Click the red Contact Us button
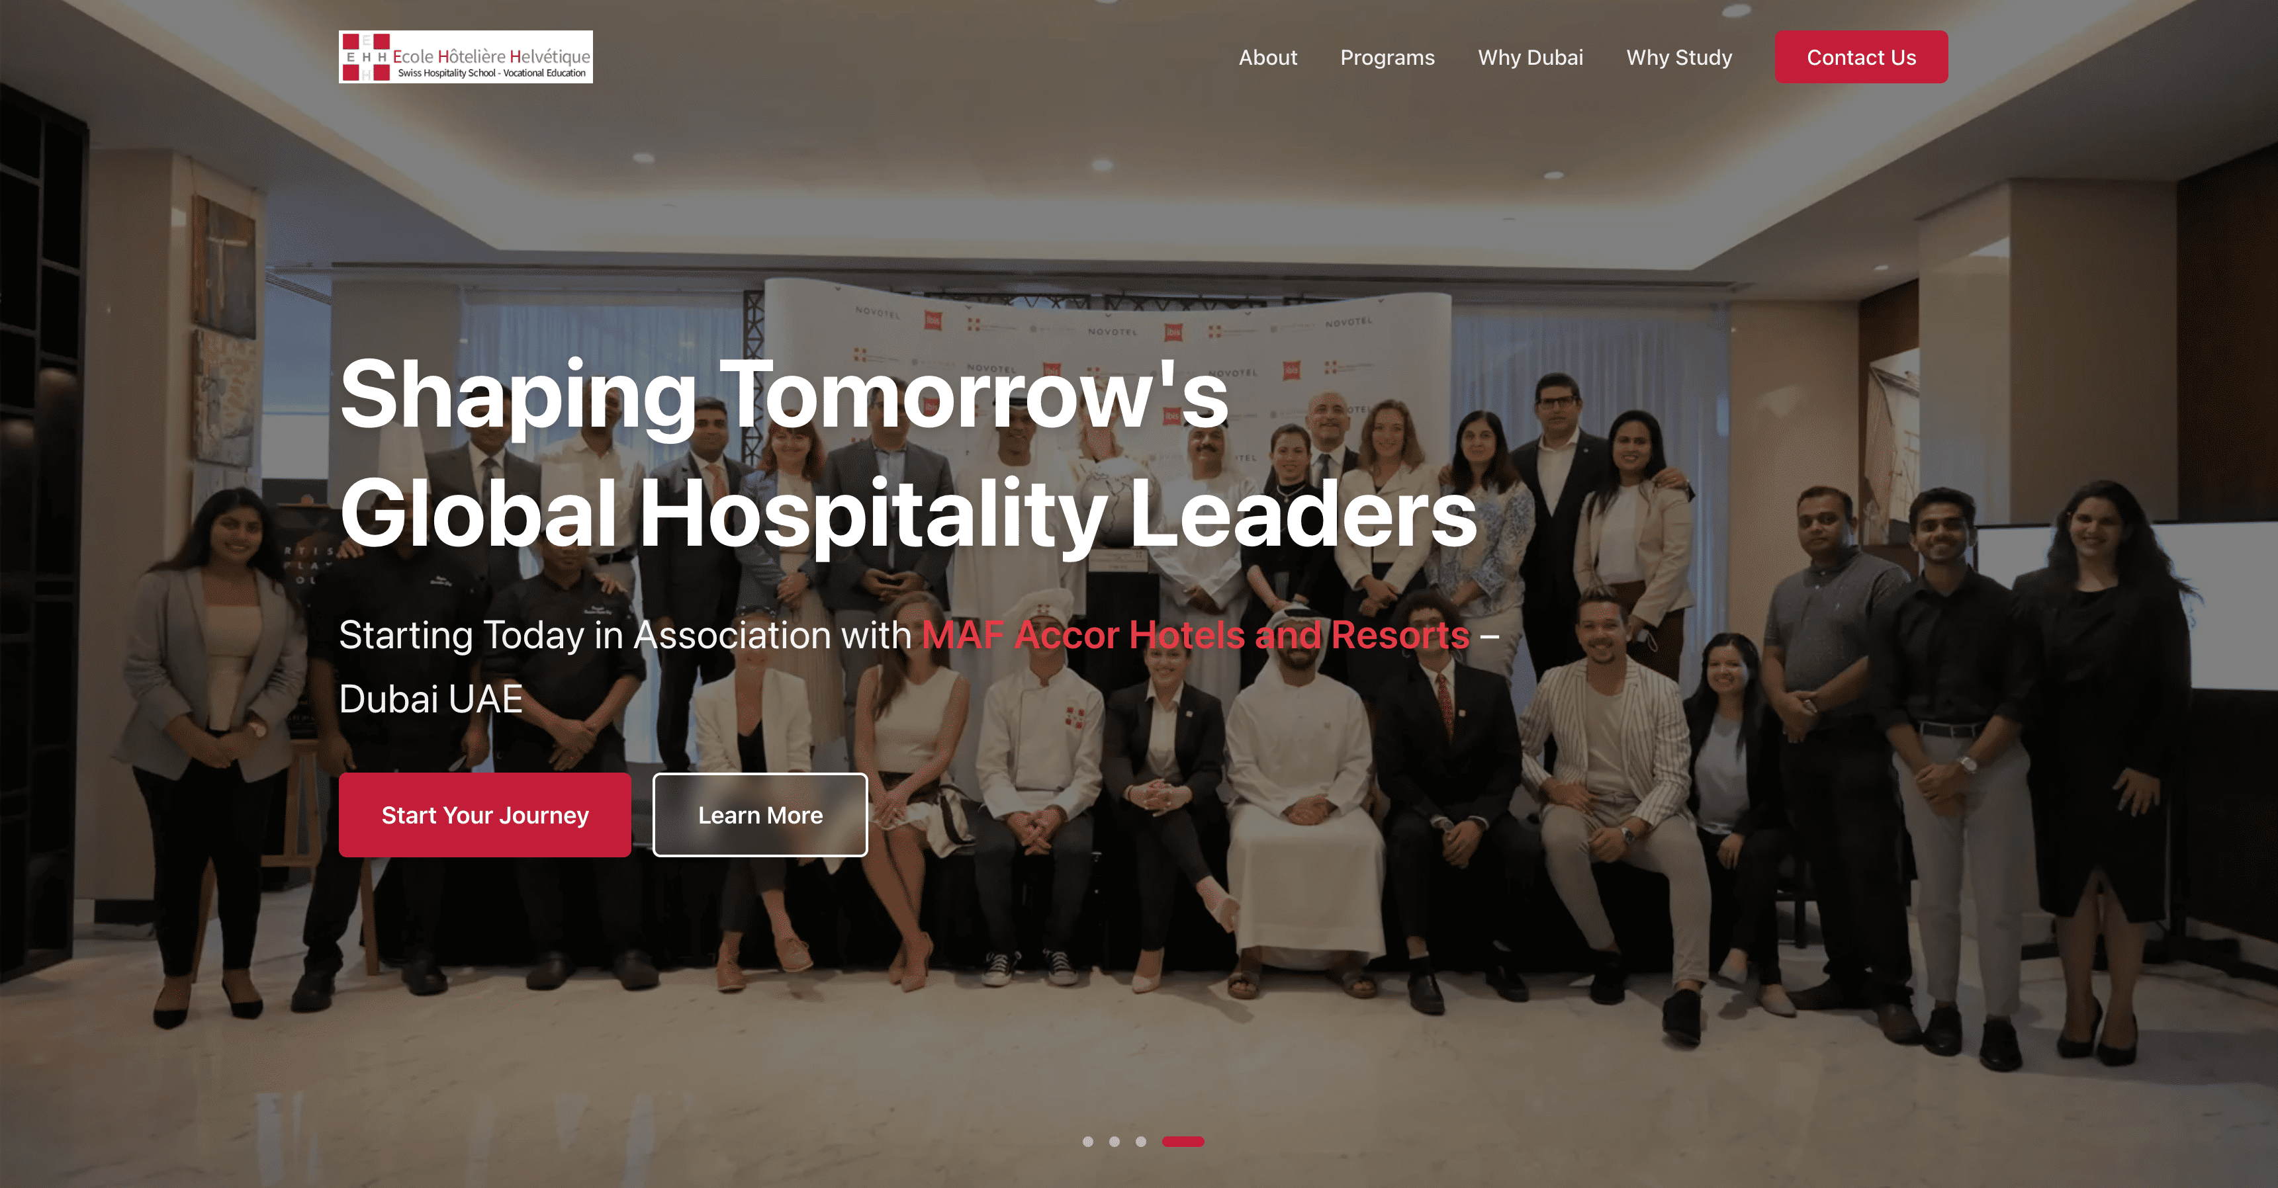The image size is (2278, 1188). [1860, 58]
